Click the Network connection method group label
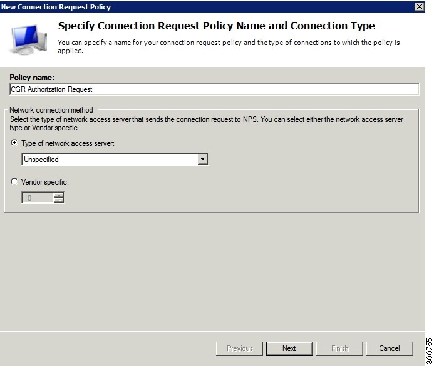Image resolution: width=434 pixels, height=366 pixels. (x=51, y=110)
